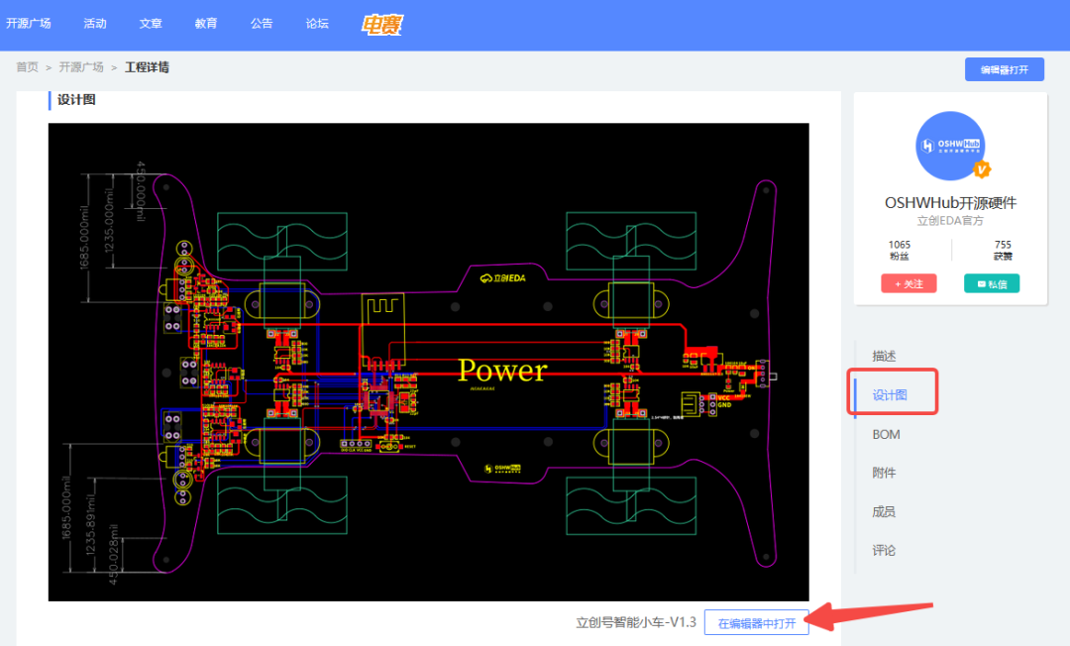Click 在编辑器中打开 button below design
The height and width of the screenshot is (646, 1070).
pyautogui.click(x=756, y=623)
